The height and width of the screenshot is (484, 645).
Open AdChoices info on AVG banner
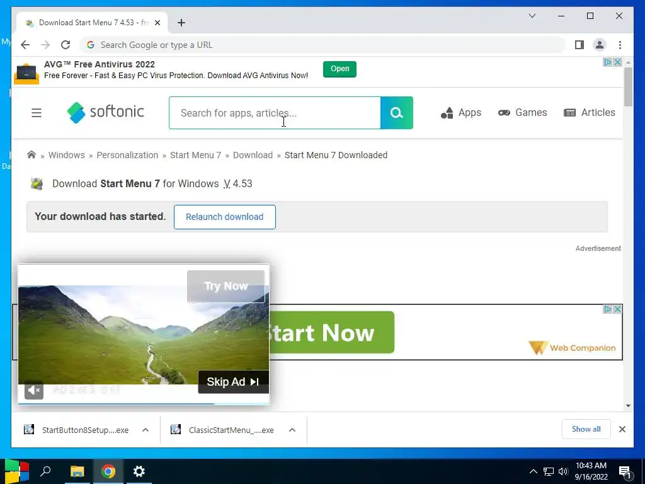pos(608,62)
